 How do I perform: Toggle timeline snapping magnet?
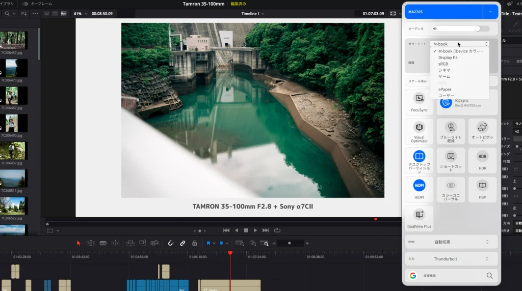point(170,243)
